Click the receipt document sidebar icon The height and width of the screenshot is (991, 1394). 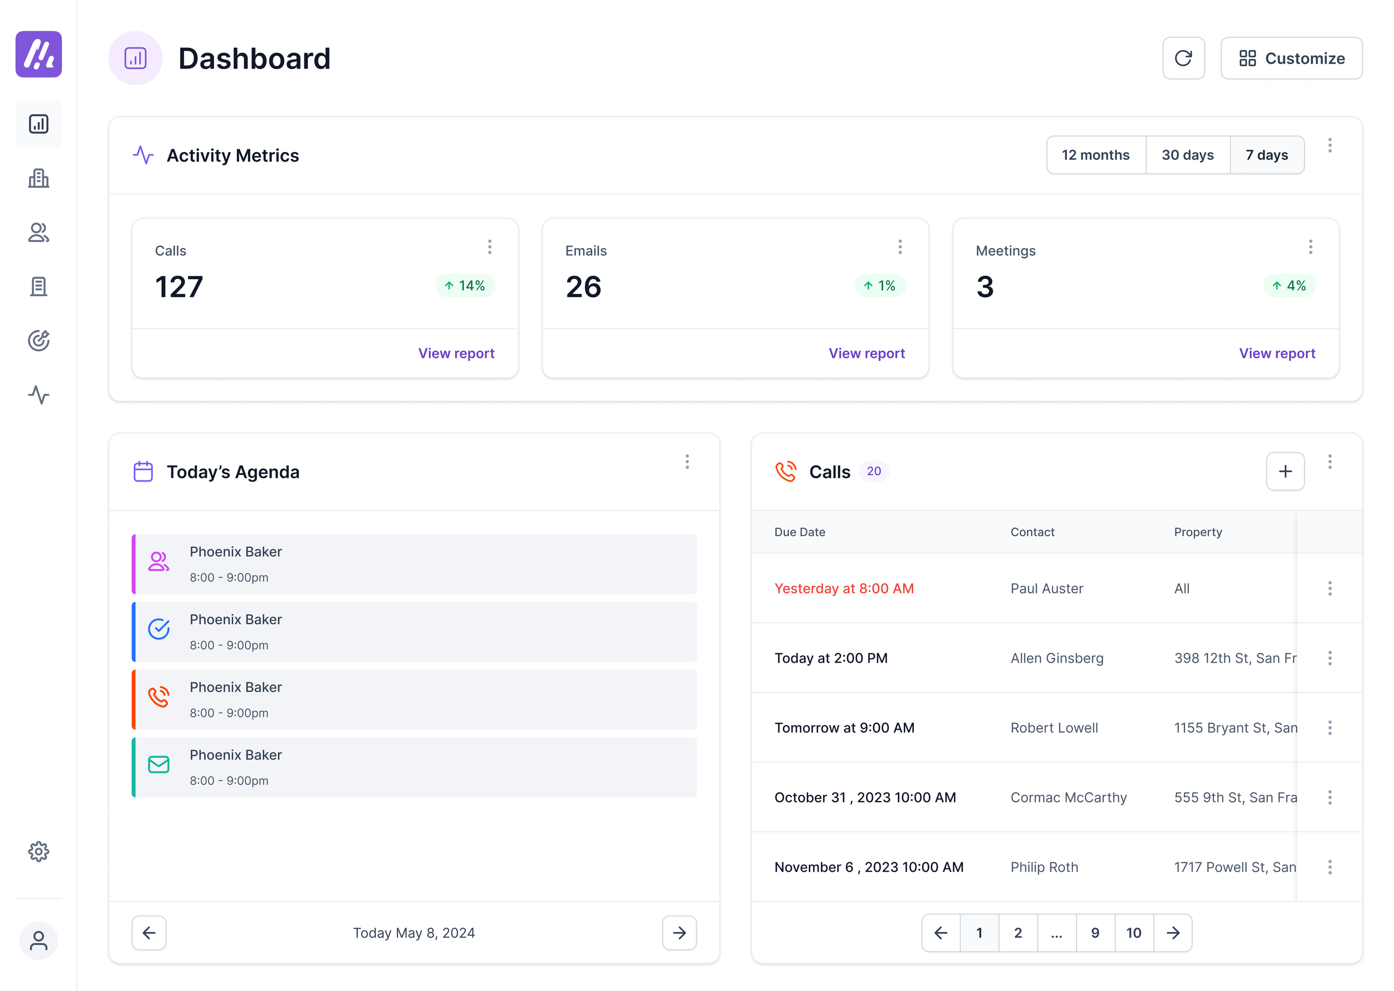[38, 286]
